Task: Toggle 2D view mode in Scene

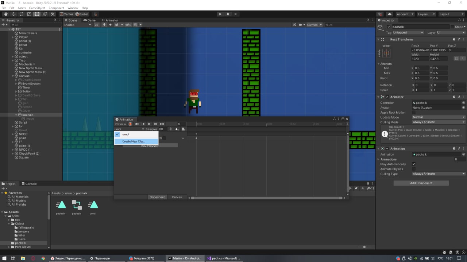Action: tap(96, 25)
